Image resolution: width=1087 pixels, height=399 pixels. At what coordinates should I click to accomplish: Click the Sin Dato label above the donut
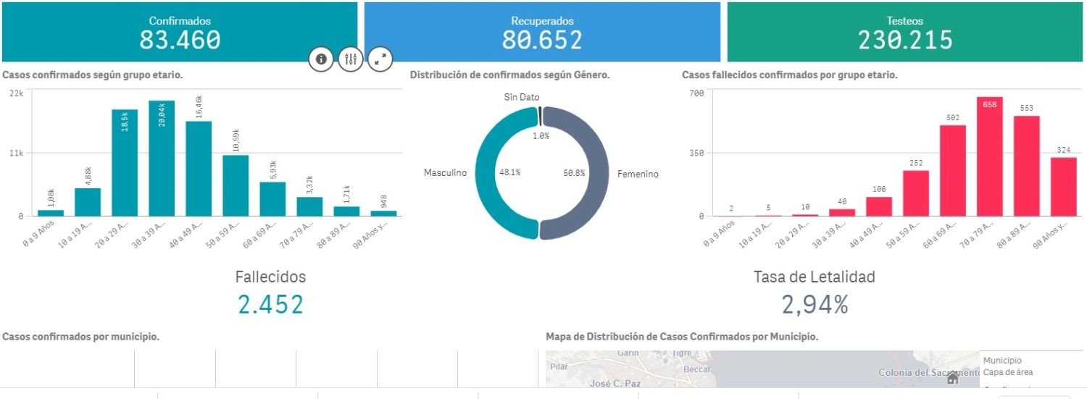click(522, 97)
